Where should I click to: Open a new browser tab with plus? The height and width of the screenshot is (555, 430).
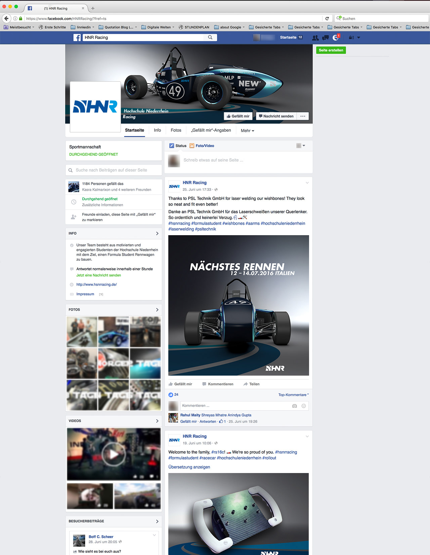tap(93, 8)
